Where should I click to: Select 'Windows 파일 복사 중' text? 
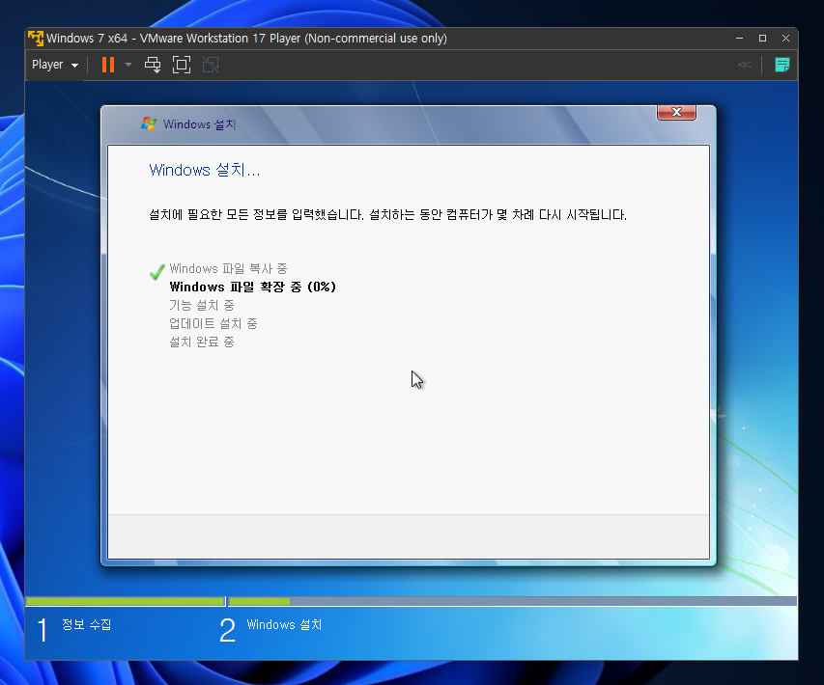[228, 269]
